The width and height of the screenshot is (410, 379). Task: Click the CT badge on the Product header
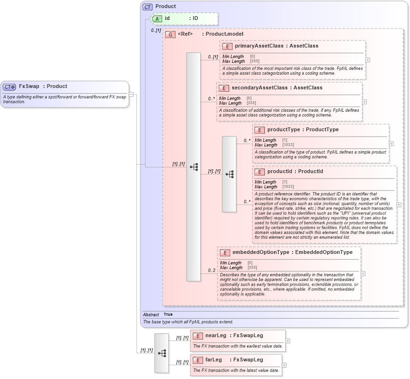146,7
